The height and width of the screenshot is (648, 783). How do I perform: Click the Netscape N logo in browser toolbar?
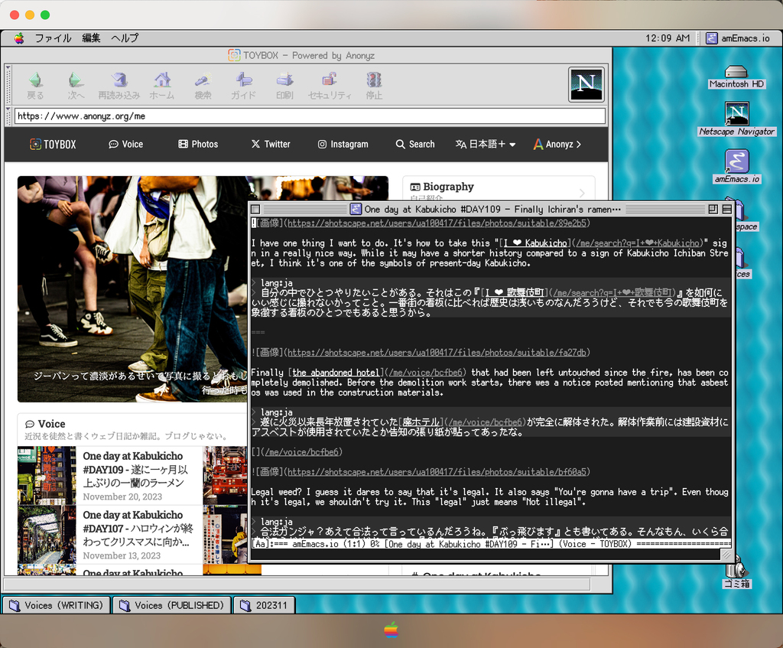[x=586, y=84]
